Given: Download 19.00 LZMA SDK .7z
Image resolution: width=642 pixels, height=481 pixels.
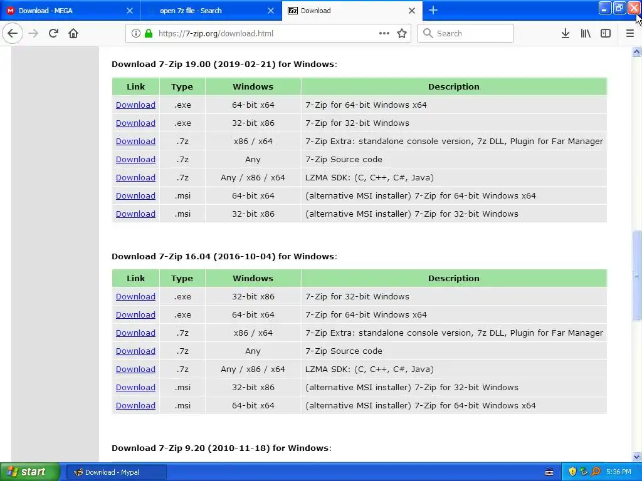Looking at the screenshot, I should 135,177.
